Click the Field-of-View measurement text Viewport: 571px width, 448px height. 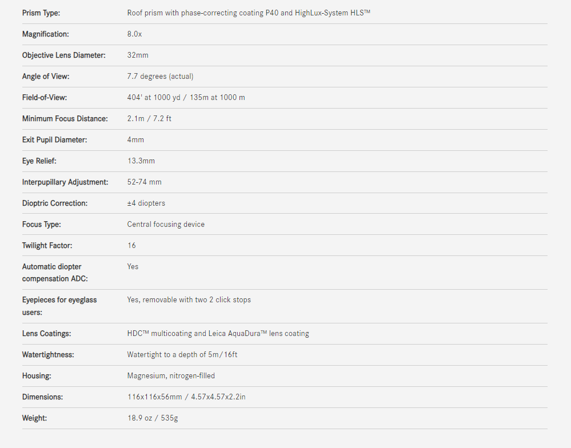pos(186,97)
